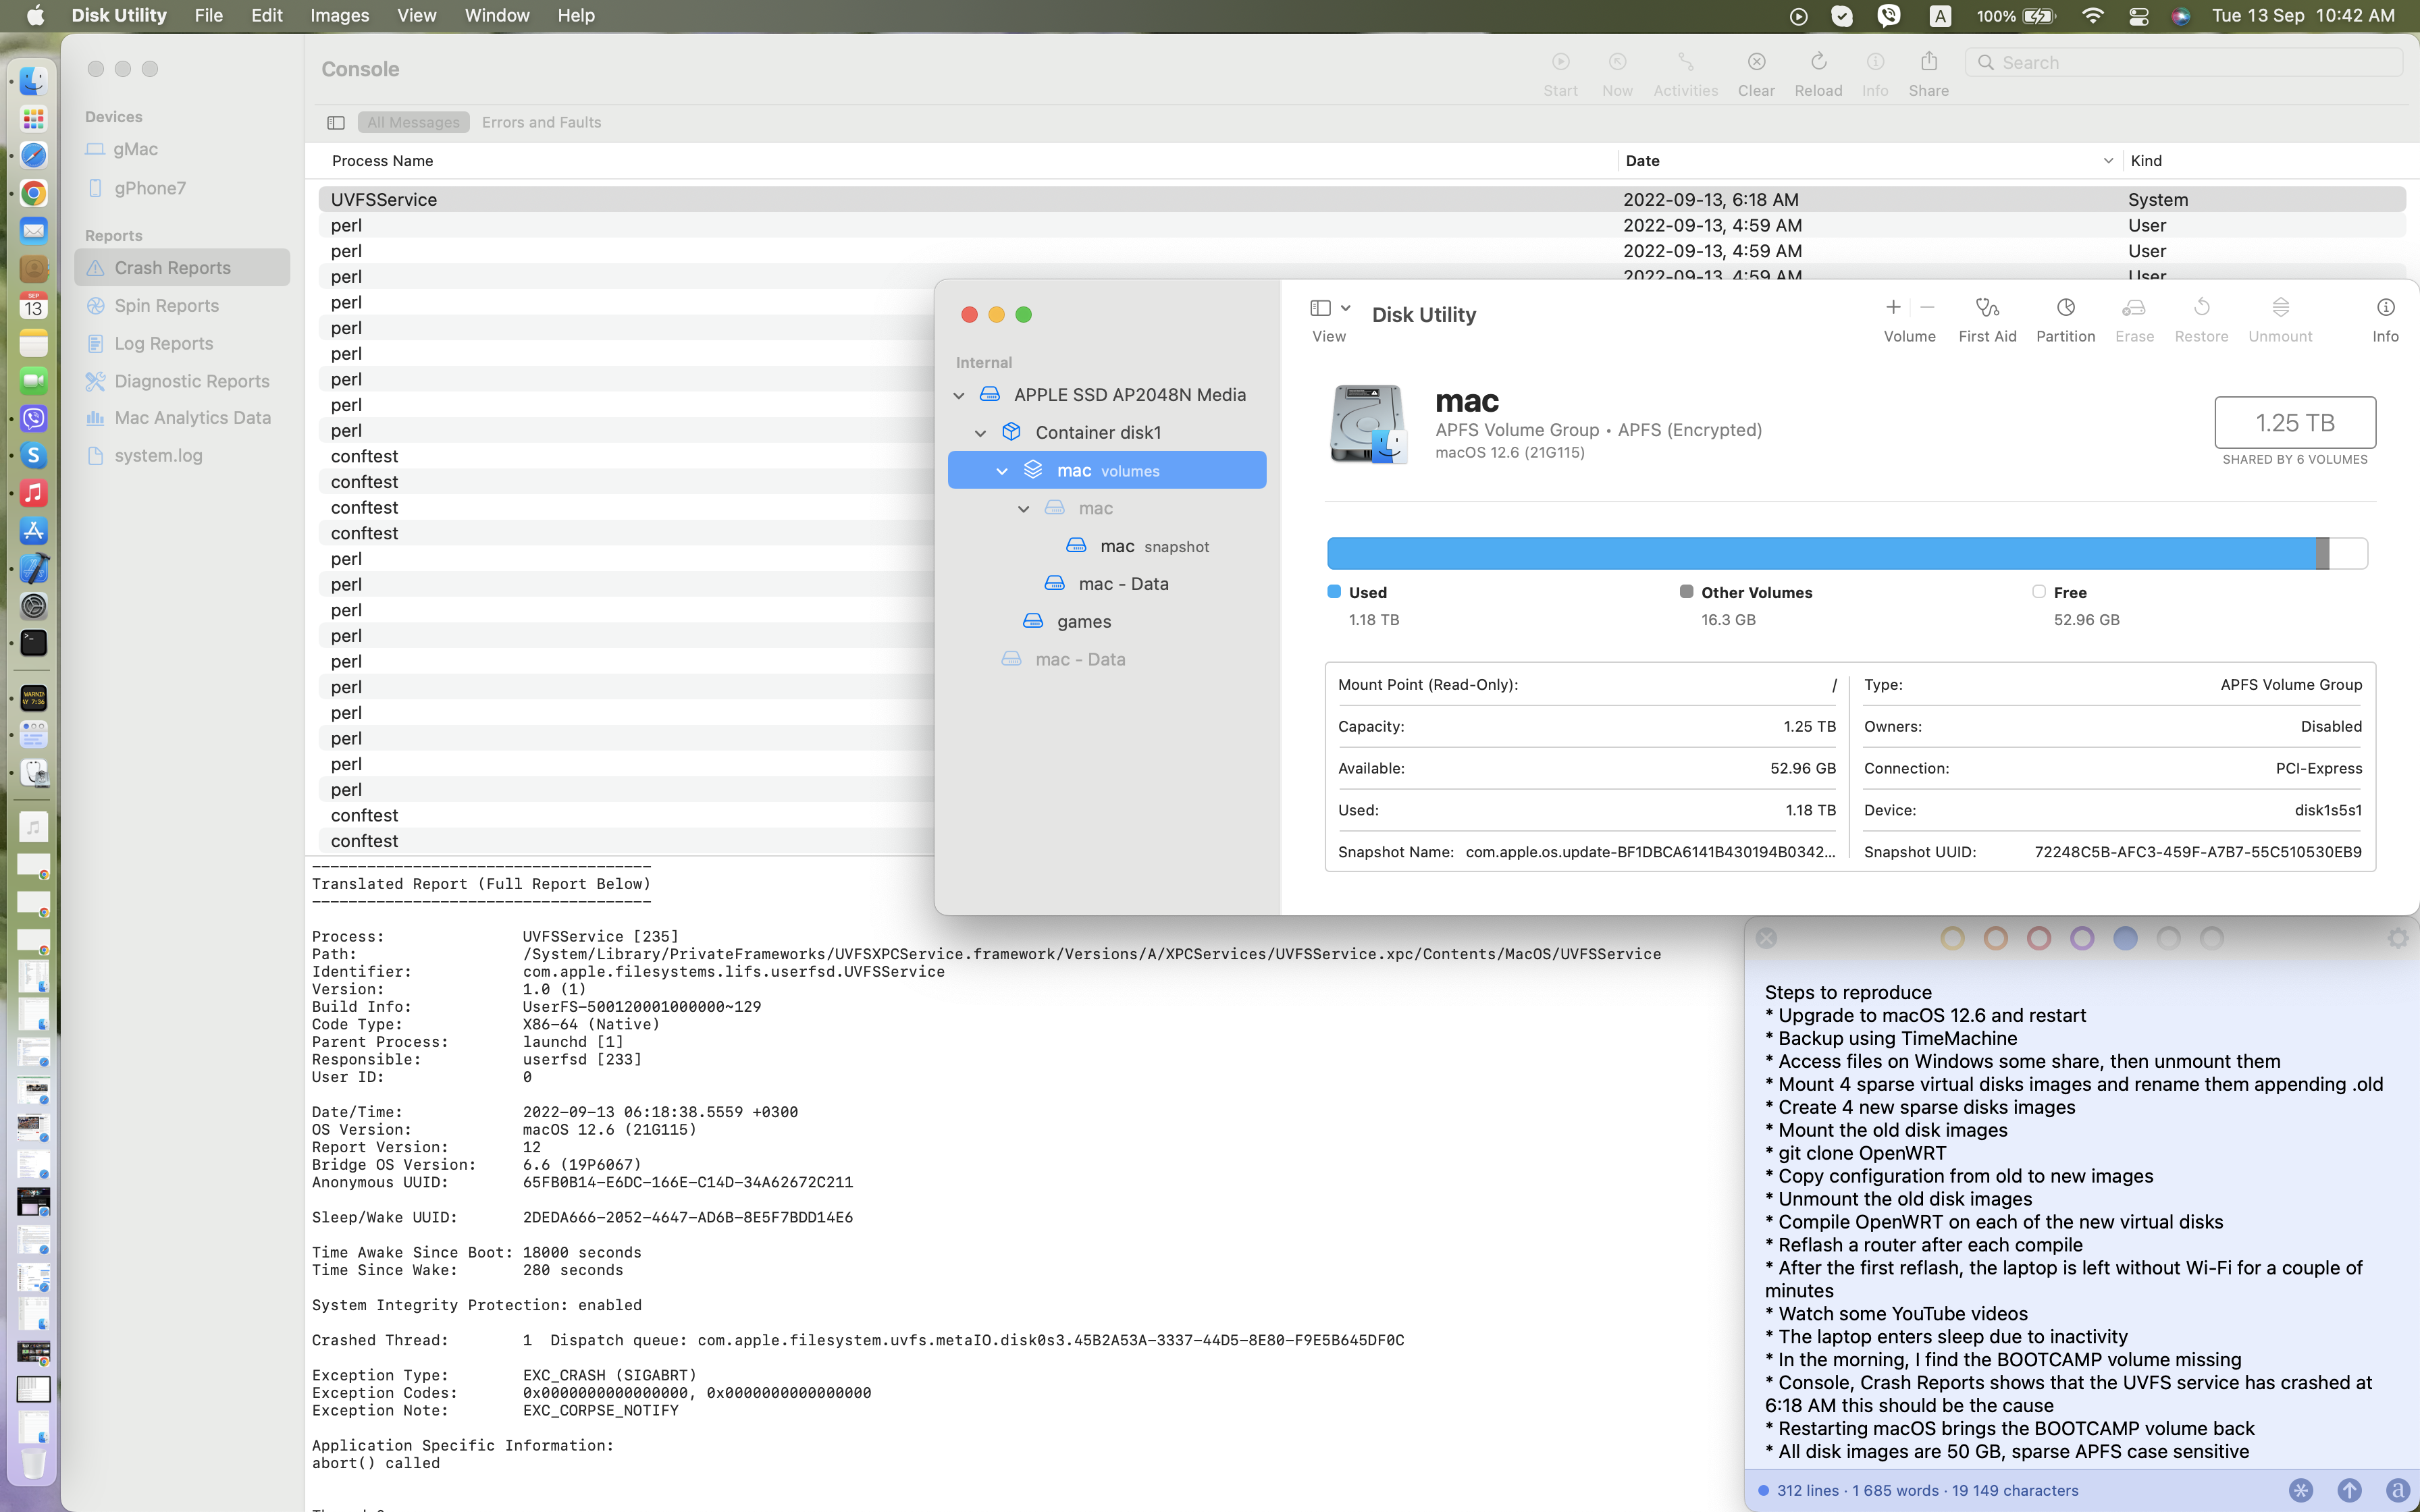
Task: Click the date and time in menu bar
Action: tap(2303, 16)
